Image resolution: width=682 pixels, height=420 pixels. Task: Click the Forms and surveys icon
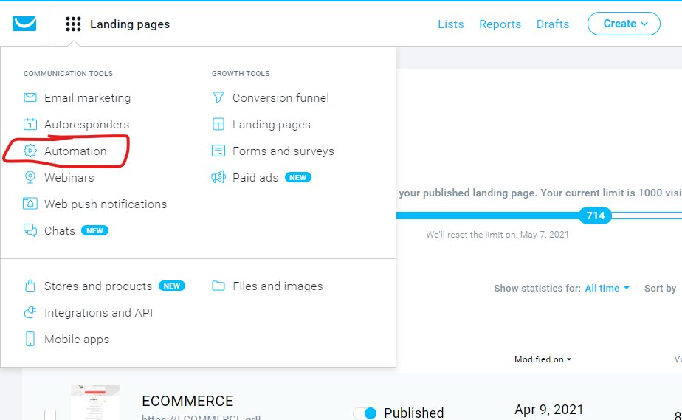click(x=218, y=151)
